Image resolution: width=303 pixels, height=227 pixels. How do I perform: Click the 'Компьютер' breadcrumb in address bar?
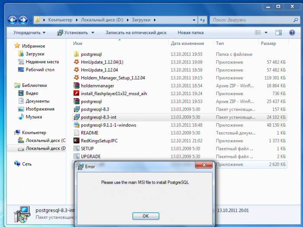point(60,20)
